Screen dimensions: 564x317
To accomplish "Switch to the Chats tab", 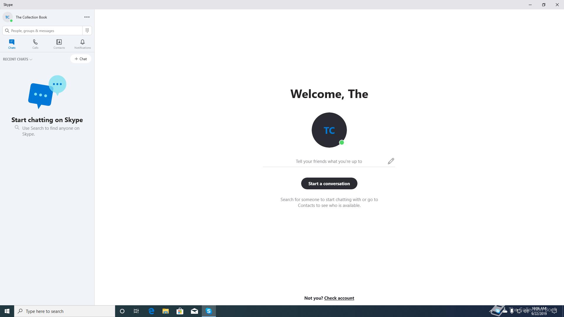I will [12, 44].
